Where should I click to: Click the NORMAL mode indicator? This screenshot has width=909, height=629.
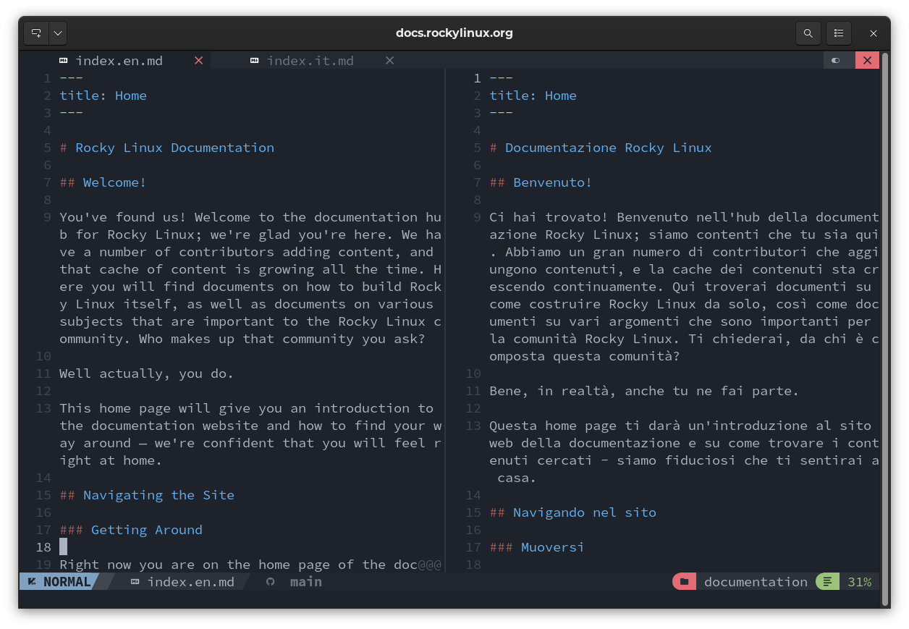point(64,581)
